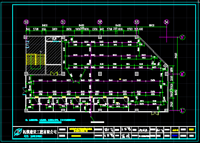Select grid axis bubble 50
The height and width of the screenshot is (143, 200).
click(x=26, y=22)
